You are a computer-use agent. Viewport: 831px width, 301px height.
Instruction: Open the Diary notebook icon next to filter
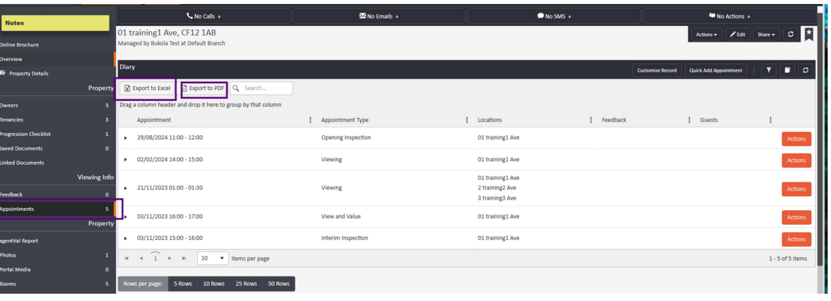tap(788, 71)
